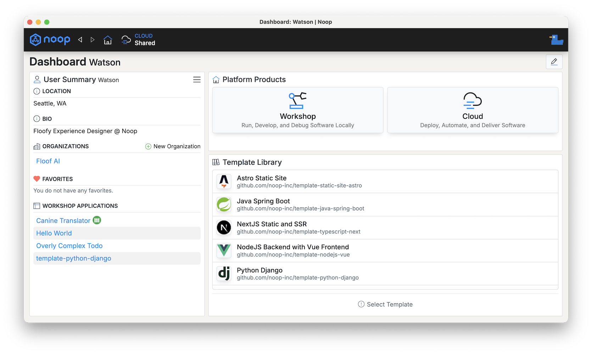Open the User Summary hamburger menu
The width and height of the screenshot is (592, 354).
tap(197, 80)
